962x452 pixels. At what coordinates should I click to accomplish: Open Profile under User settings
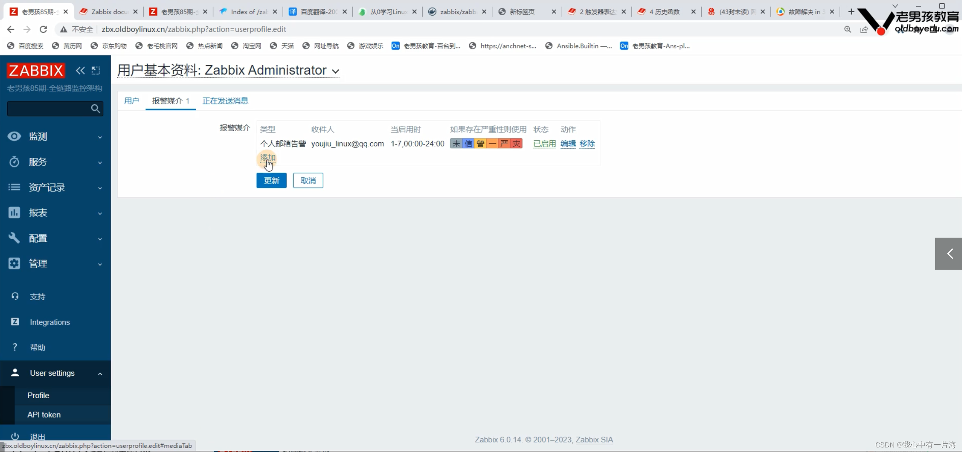(38, 395)
